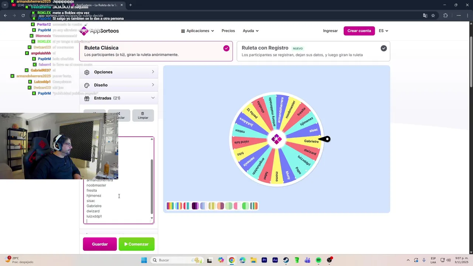Open the Ayuda dropdown menu

[x=251, y=31]
